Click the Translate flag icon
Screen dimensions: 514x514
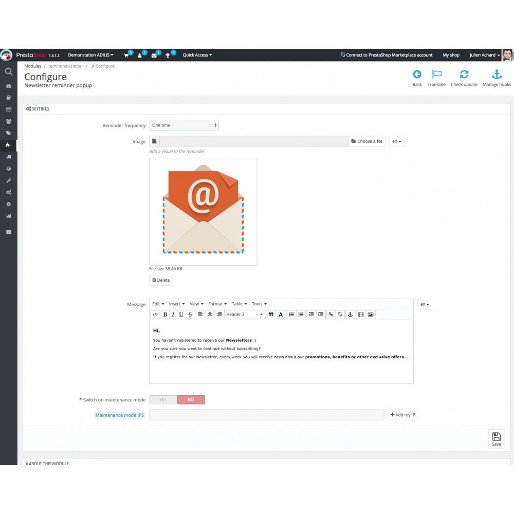(x=436, y=75)
